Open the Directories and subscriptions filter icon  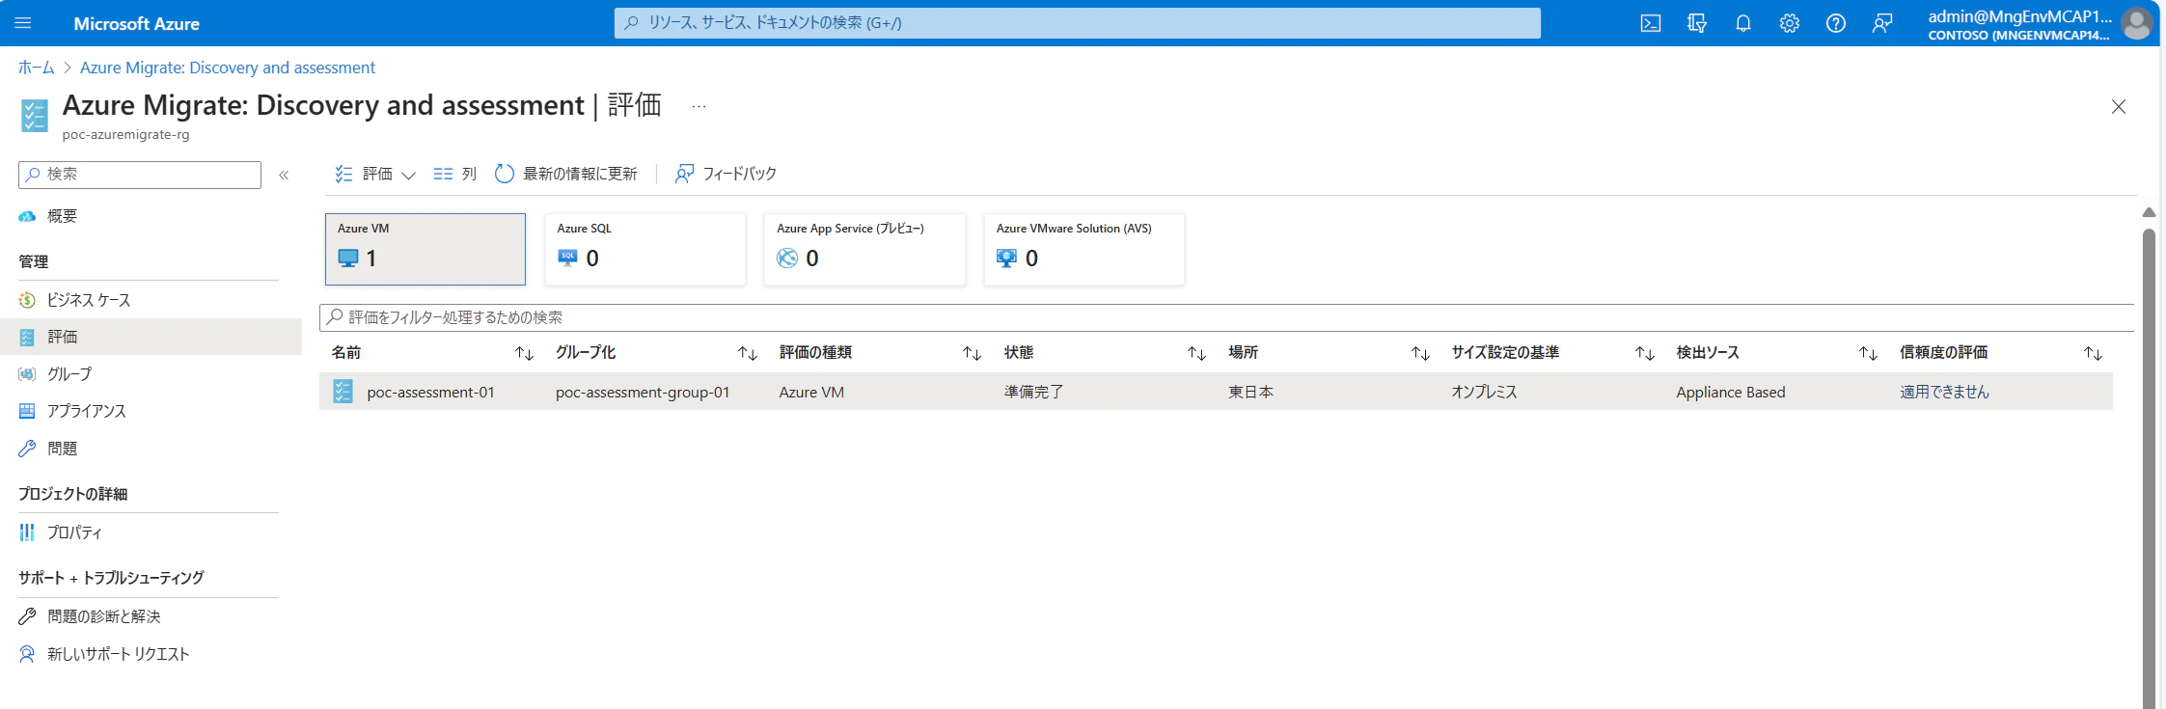pos(1697,23)
